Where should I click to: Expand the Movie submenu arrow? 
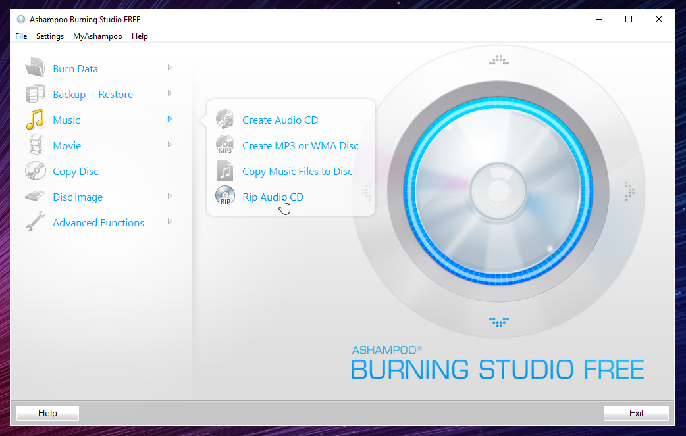click(169, 145)
